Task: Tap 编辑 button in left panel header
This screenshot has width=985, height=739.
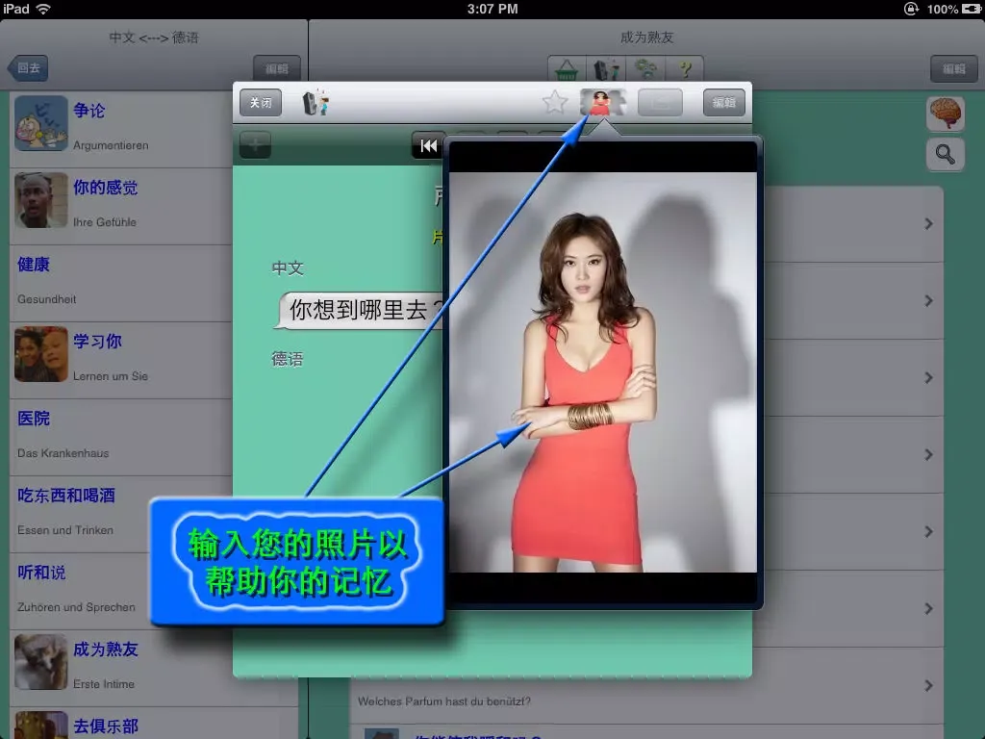Action: click(x=276, y=68)
